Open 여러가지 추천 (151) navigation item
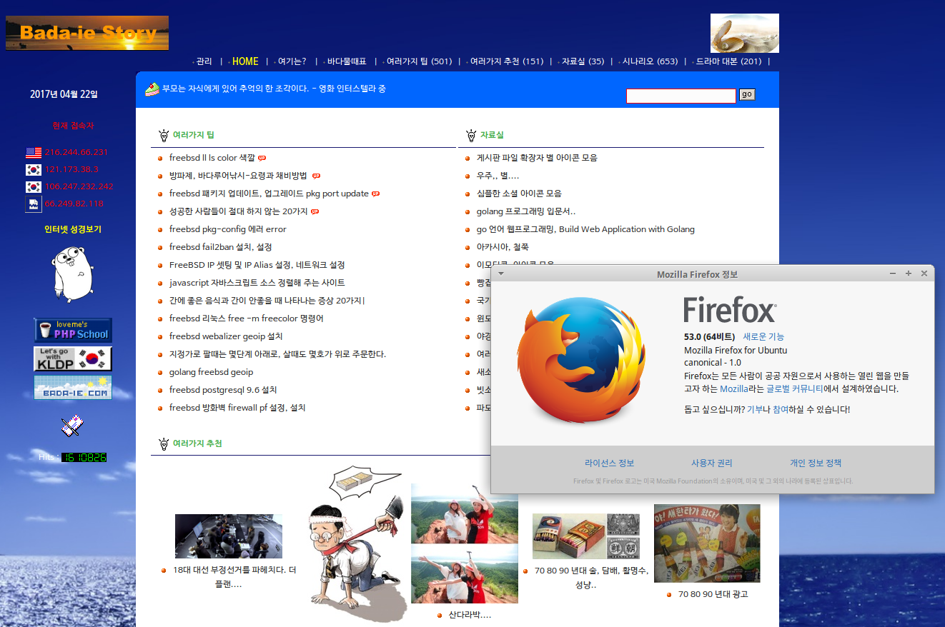Image resolution: width=945 pixels, height=627 pixels. [507, 61]
